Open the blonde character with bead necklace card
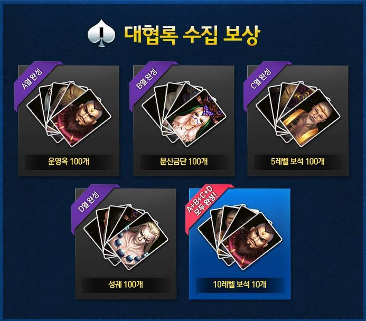 (x=138, y=241)
